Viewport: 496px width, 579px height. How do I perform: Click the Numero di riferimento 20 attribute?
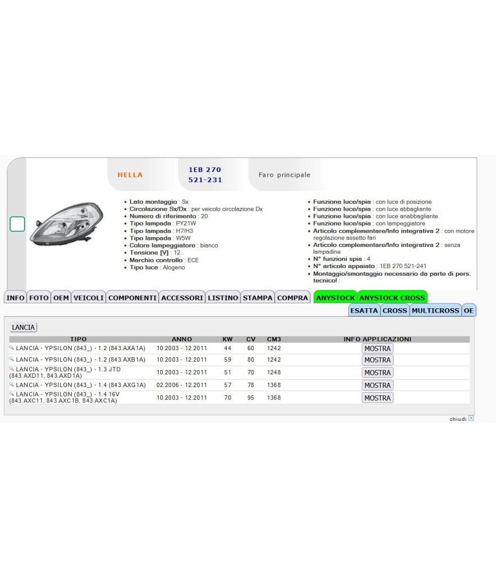click(x=169, y=216)
